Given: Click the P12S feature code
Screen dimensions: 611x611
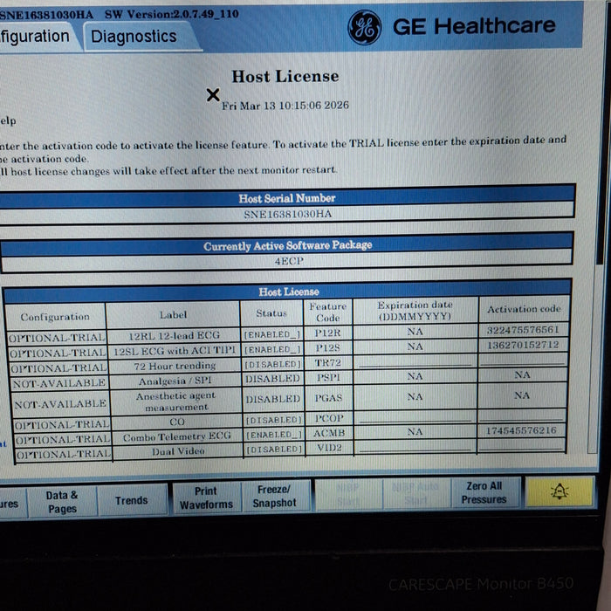Looking at the screenshot, I should coord(327,347).
